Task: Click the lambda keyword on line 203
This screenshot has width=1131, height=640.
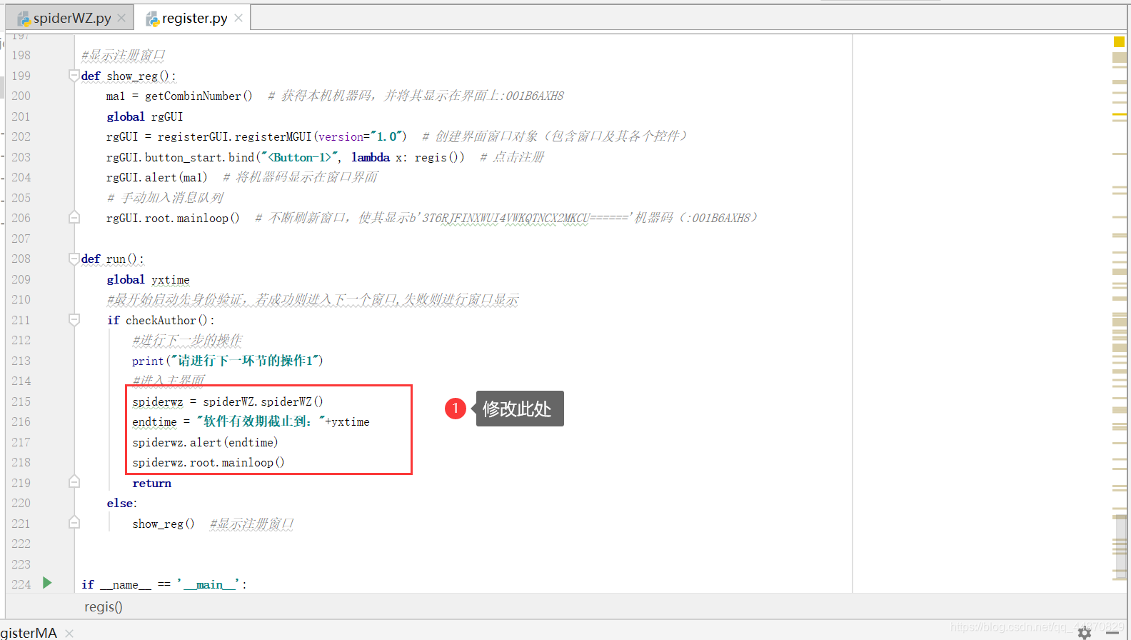Action: coord(371,157)
